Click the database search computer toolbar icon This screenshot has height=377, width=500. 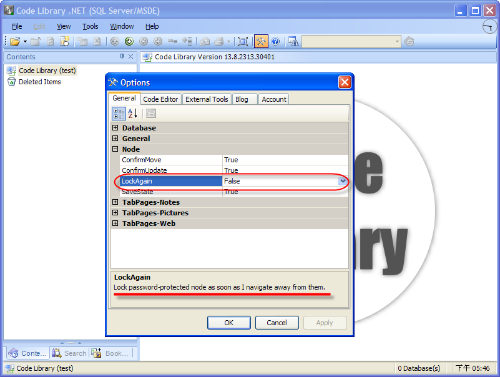coord(293,41)
